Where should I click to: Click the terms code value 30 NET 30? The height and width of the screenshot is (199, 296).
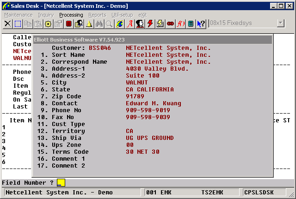click(x=142, y=152)
